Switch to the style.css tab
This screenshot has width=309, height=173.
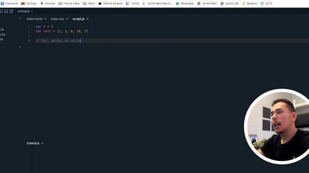point(57,19)
